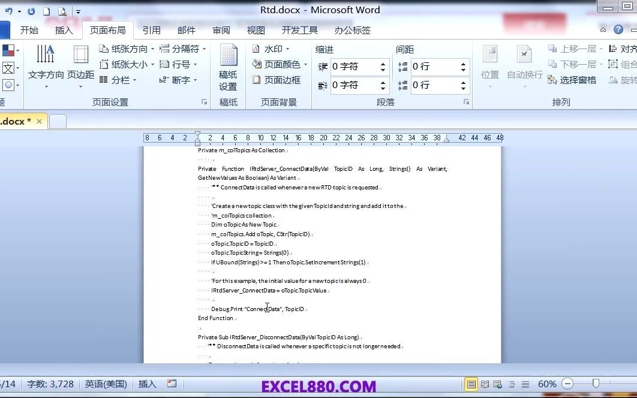
Task: Open the 分栏 (columns) dropdown
Action: (x=120, y=80)
